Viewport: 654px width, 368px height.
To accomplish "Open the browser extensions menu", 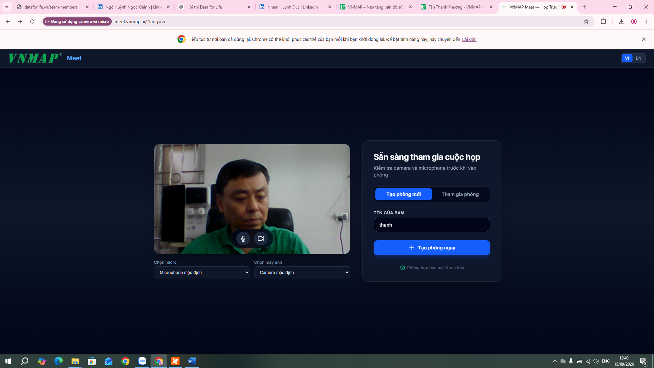I will 604,21.
